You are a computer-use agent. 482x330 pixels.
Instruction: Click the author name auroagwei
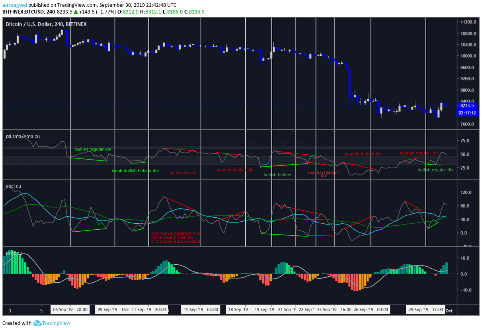(15, 5)
